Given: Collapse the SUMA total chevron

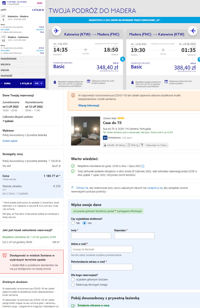Looking at the screenshot, I should [x=2, y=83].
